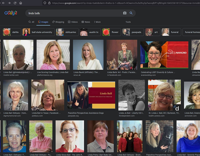Click the platformtennis.org source link
200x156 pixels.
tap(45, 75)
